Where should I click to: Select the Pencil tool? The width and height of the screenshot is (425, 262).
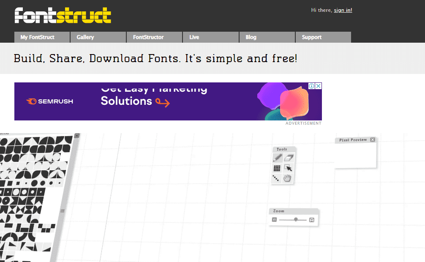[x=278, y=158]
